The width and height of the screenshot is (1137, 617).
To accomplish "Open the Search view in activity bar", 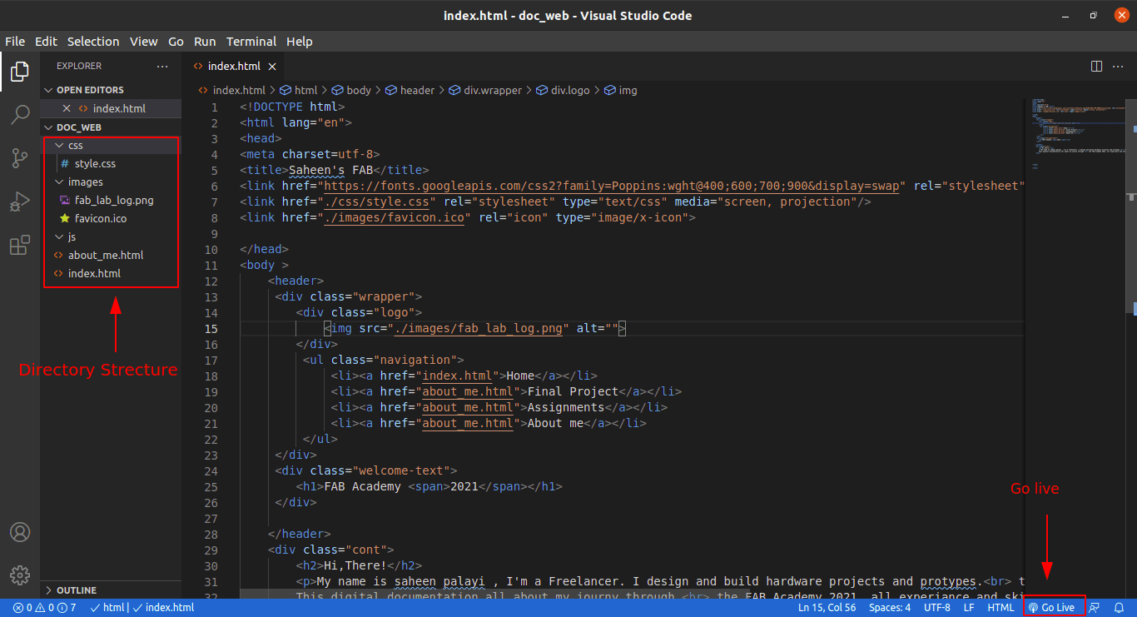I will coord(20,115).
